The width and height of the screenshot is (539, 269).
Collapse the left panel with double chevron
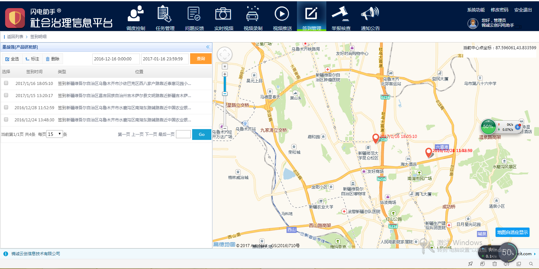click(x=208, y=47)
